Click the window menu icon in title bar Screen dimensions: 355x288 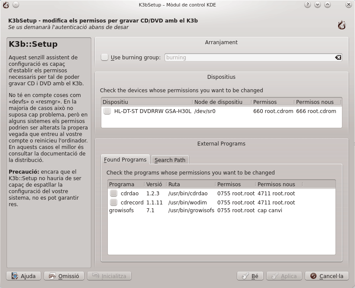tap(6, 4)
